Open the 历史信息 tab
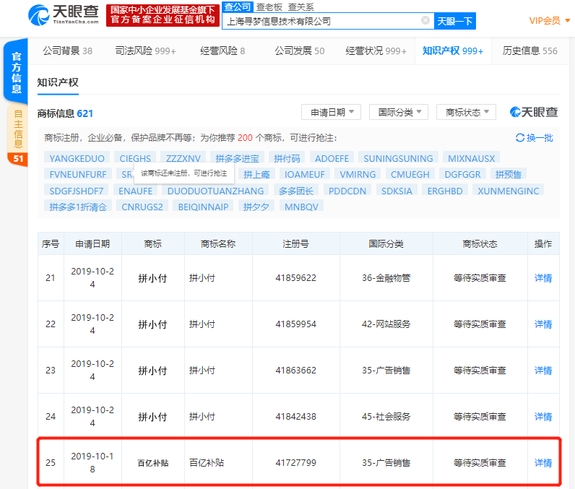575x489 pixels. coord(529,51)
